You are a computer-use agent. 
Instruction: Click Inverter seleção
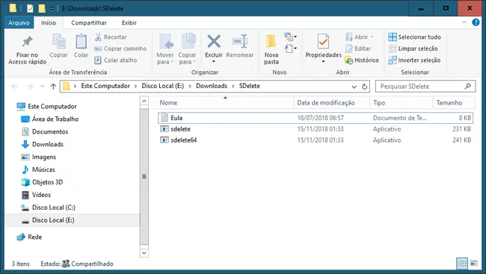coord(414,60)
